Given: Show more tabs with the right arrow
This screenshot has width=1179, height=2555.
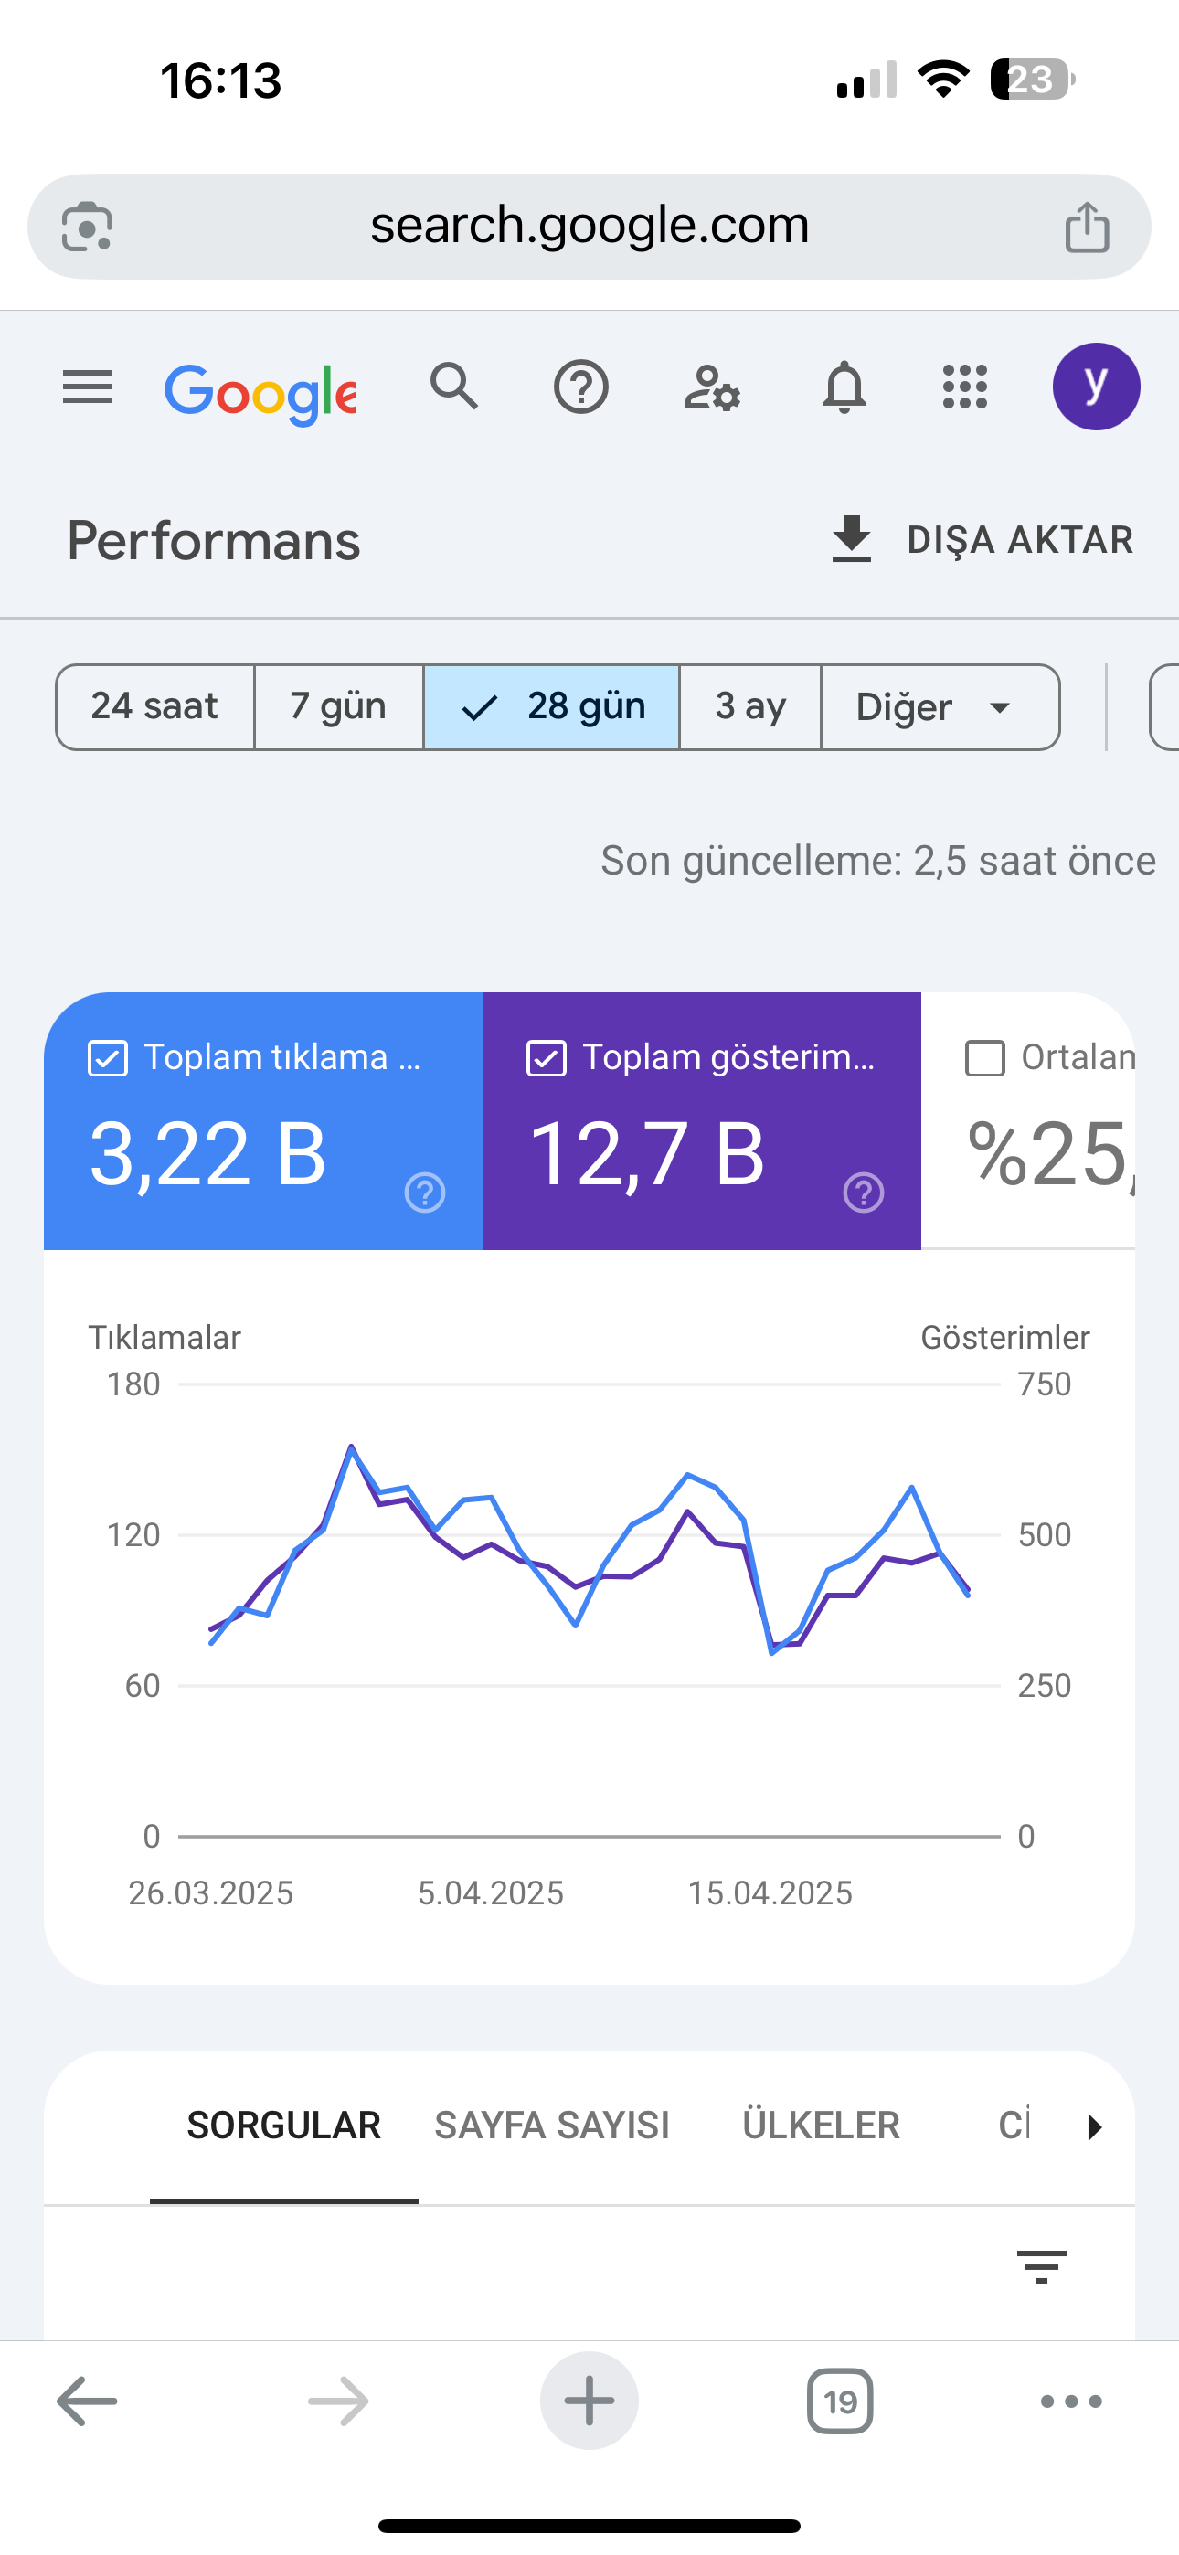Looking at the screenshot, I should pyautogui.click(x=1094, y=2126).
